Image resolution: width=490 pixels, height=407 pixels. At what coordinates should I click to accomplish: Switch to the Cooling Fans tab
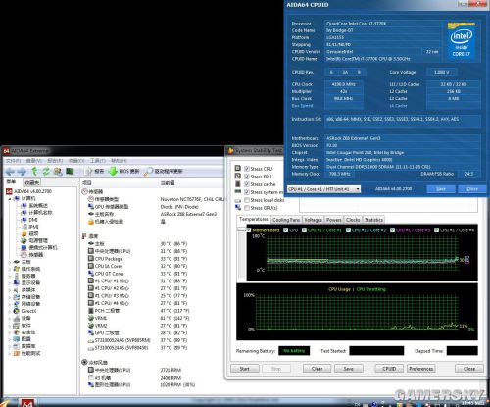(286, 220)
